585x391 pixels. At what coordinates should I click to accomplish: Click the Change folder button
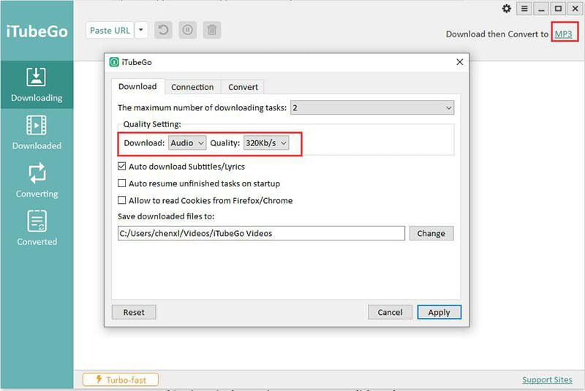point(431,233)
